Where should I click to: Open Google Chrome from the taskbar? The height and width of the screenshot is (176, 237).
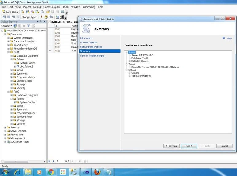(x=51, y=172)
